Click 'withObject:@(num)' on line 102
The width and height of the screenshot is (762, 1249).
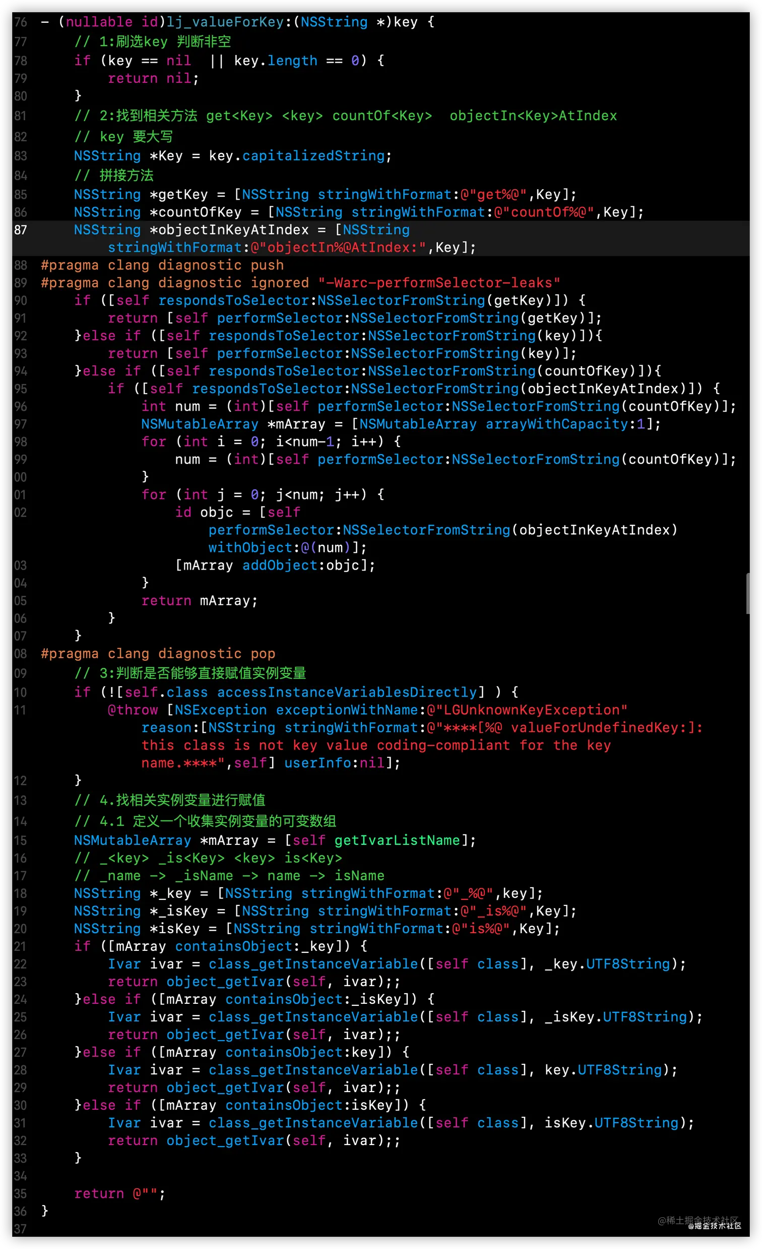[x=280, y=547]
